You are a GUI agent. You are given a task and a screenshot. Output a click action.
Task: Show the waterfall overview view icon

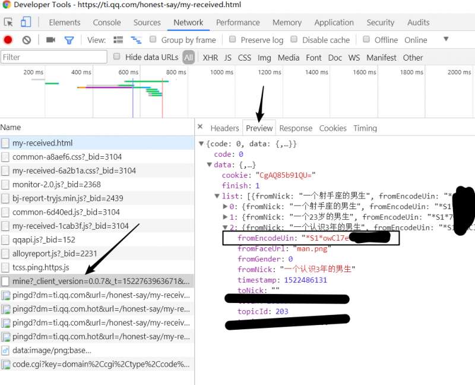click(136, 40)
